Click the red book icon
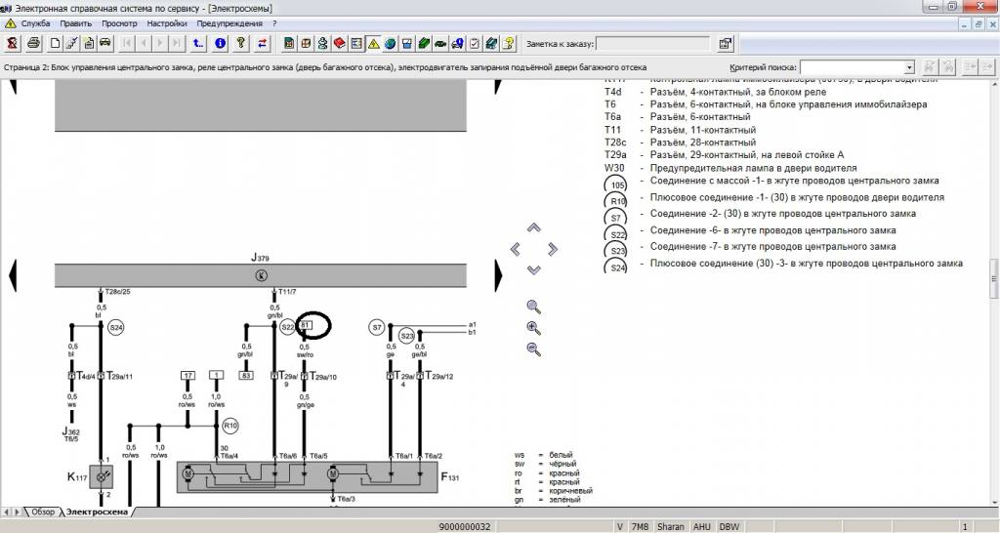Viewport: 1000px width, 533px height. [x=339, y=43]
